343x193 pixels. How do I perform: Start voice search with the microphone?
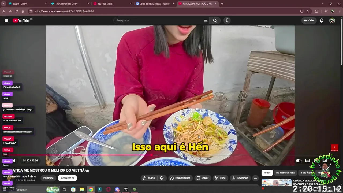tap(227, 21)
